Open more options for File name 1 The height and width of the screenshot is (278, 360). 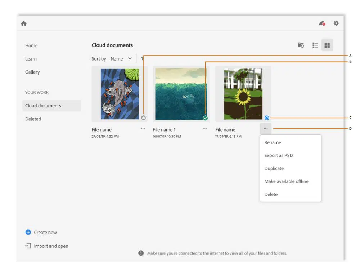click(205, 129)
